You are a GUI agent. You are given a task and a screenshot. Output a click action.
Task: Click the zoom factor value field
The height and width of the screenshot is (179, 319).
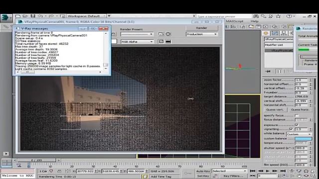coord(301,80)
